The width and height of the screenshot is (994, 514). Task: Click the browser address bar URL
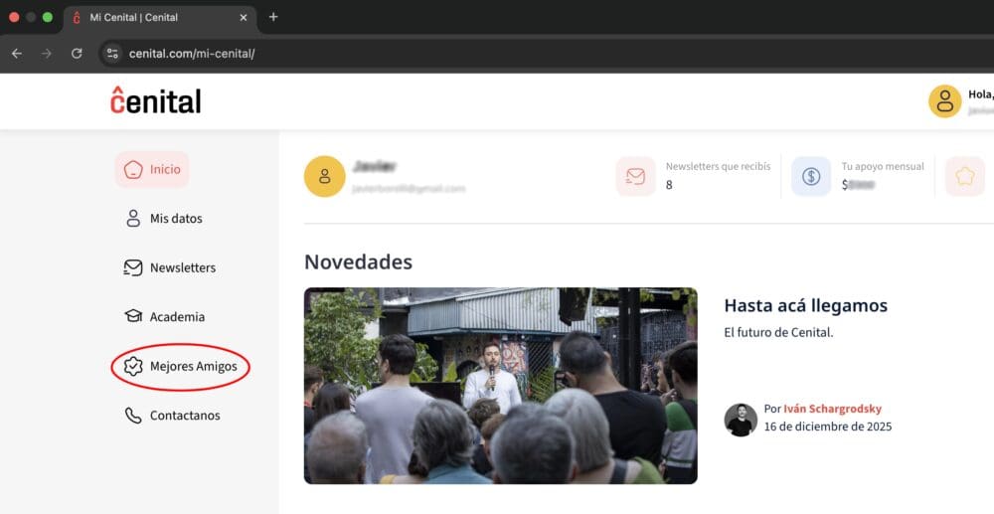[x=193, y=54]
